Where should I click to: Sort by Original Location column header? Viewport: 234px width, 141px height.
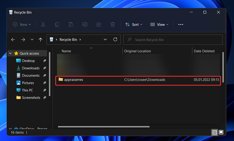pyautogui.click(x=137, y=51)
